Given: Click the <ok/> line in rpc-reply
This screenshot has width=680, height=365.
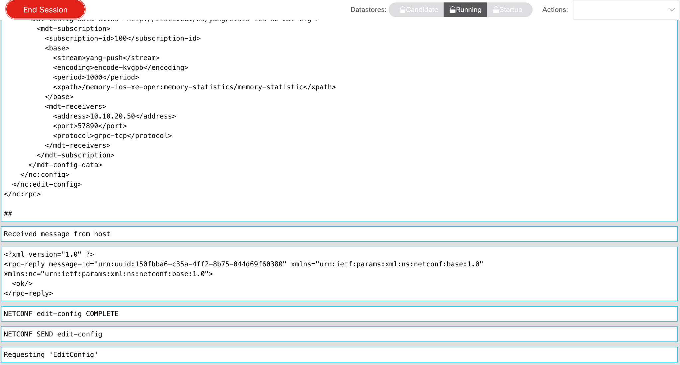Looking at the screenshot, I should (22, 283).
